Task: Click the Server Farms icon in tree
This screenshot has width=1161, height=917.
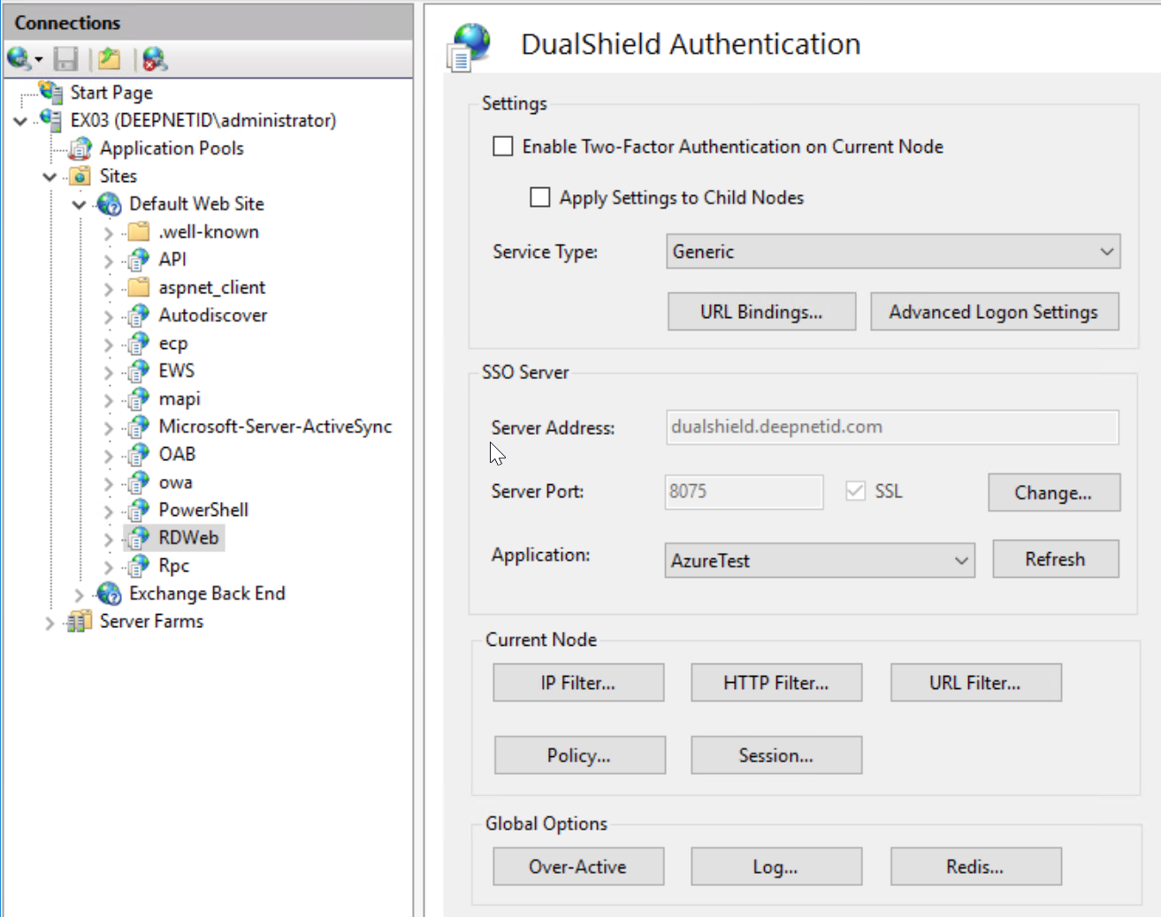Action: click(x=80, y=622)
